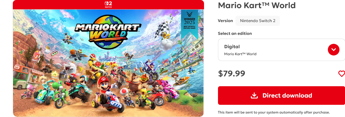Open the Digital edition selector box
This screenshot has height=117, width=345.
[x=281, y=50]
